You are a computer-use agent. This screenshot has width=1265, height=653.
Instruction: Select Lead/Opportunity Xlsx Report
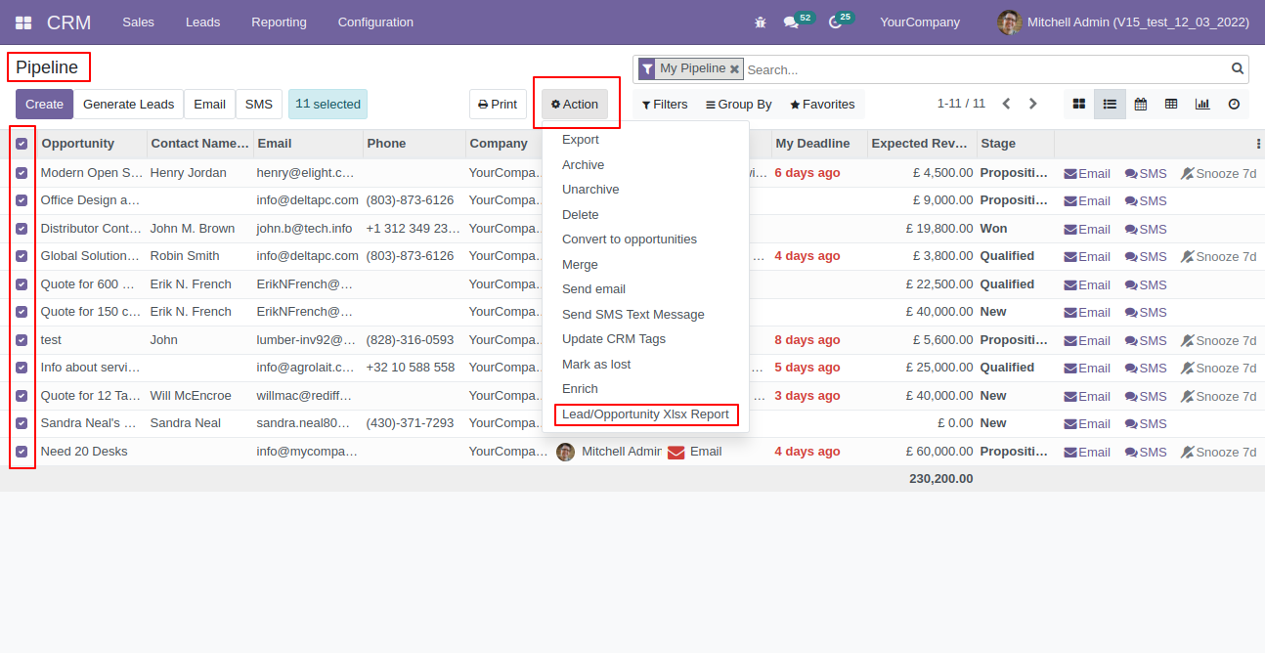645,414
